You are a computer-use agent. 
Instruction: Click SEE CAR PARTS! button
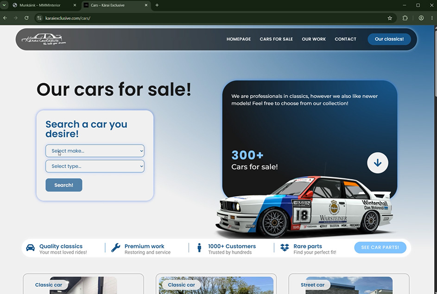coord(380,247)
